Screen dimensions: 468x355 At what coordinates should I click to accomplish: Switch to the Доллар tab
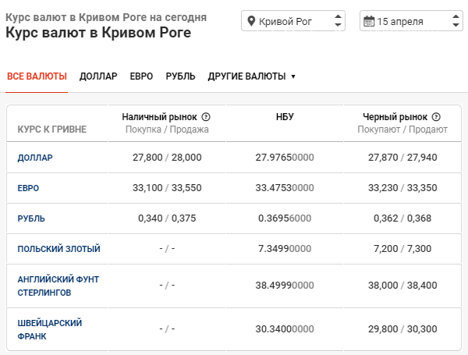pyautogui.click(x=98, y=76)
